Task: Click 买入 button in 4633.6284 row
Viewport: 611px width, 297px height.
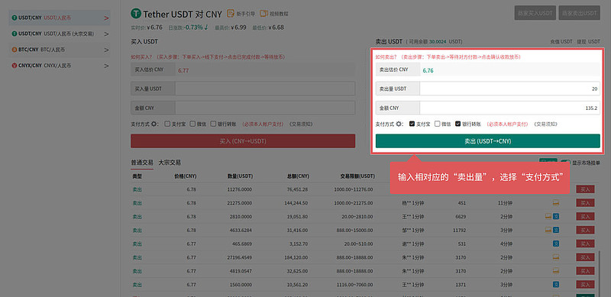Action: [x=585, y=230]
